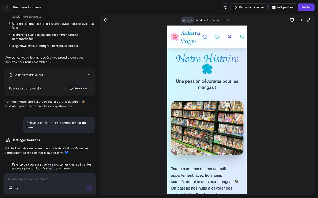The image size is (318, 198).
Task: Click the Publier button
Action: pyautogui.click(x=306, y=7)
